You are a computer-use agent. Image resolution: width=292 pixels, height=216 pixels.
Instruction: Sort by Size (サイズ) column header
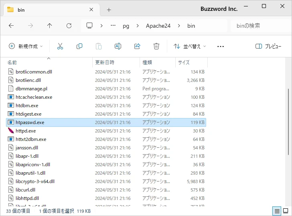point(184,63)
